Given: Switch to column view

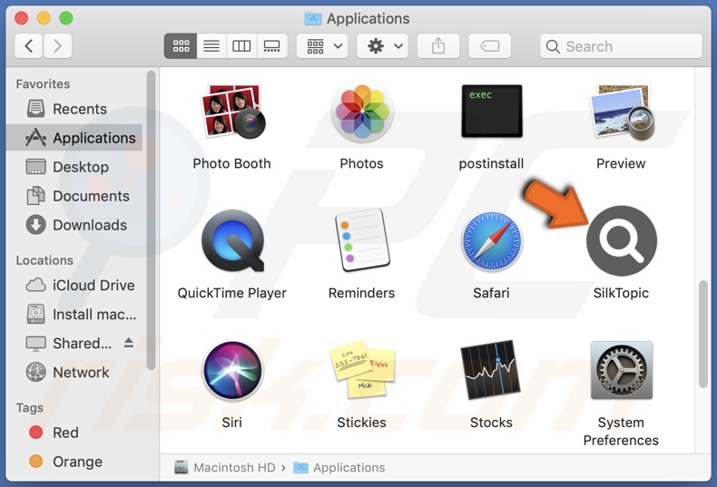Looking at the screenshot, I should pyautogui.click(x=241, y=45).
